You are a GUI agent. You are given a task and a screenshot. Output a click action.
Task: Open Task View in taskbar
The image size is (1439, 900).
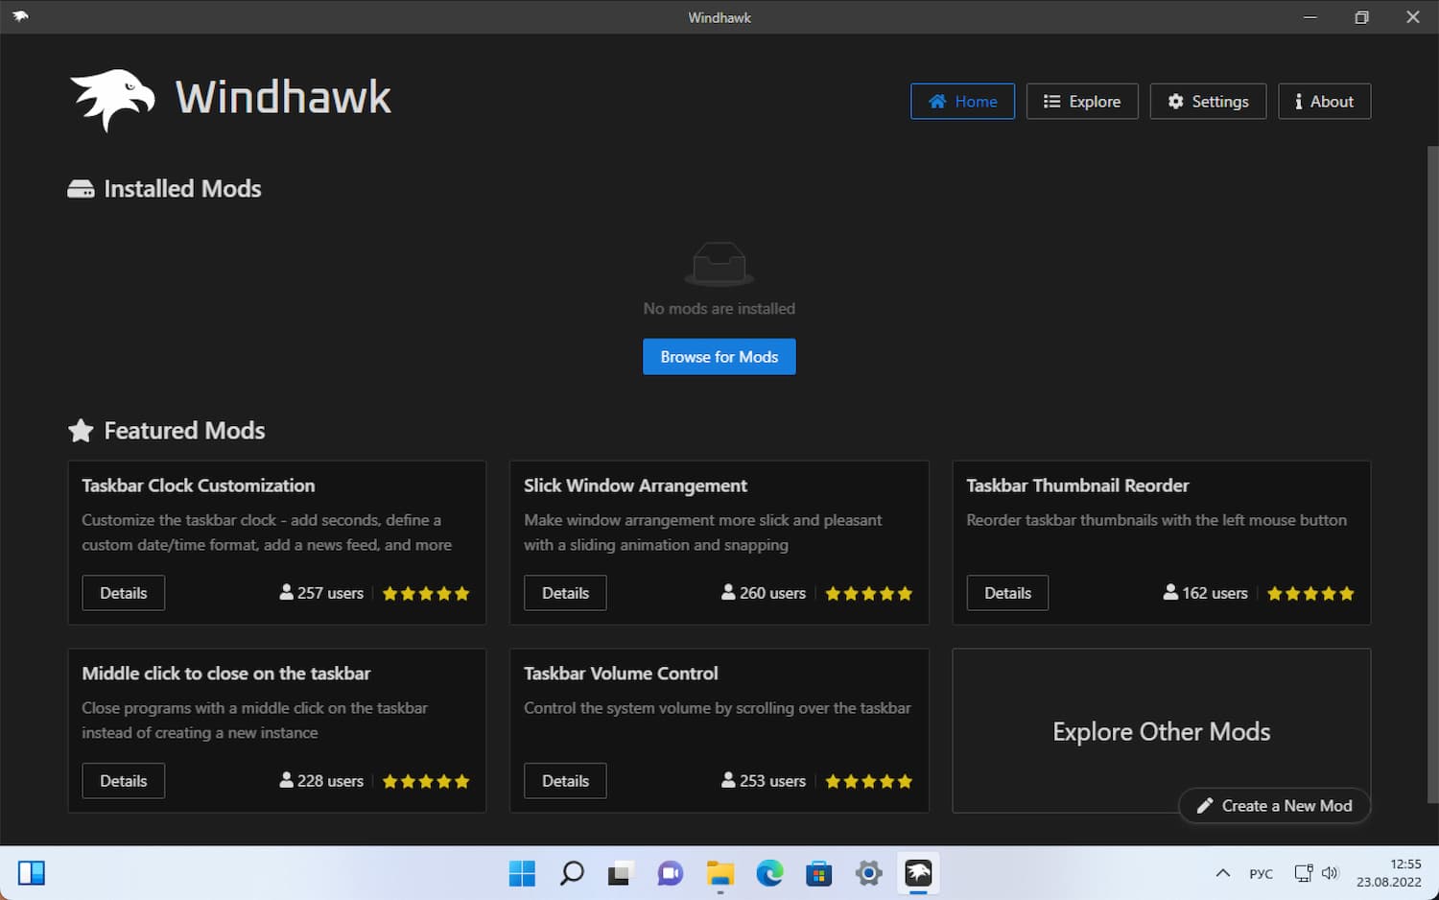(621, 873)
